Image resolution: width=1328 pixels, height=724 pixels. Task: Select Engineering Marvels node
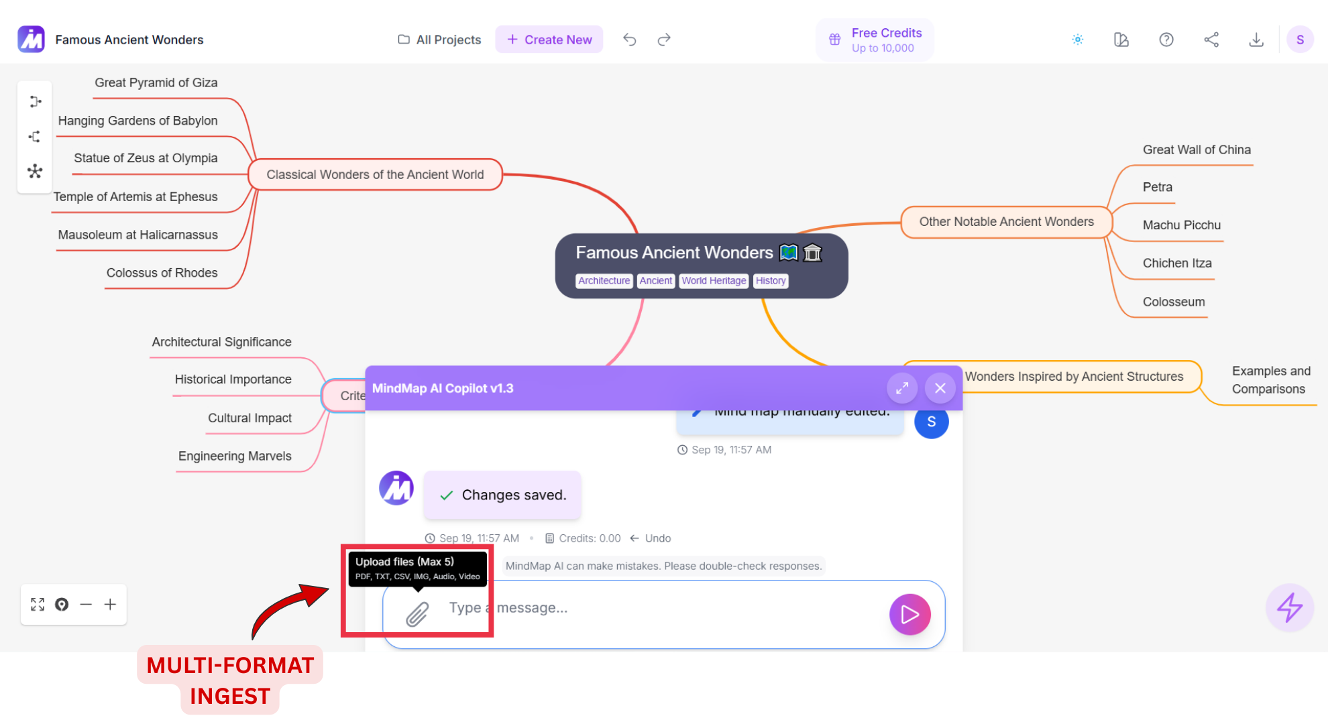(235, 456)
